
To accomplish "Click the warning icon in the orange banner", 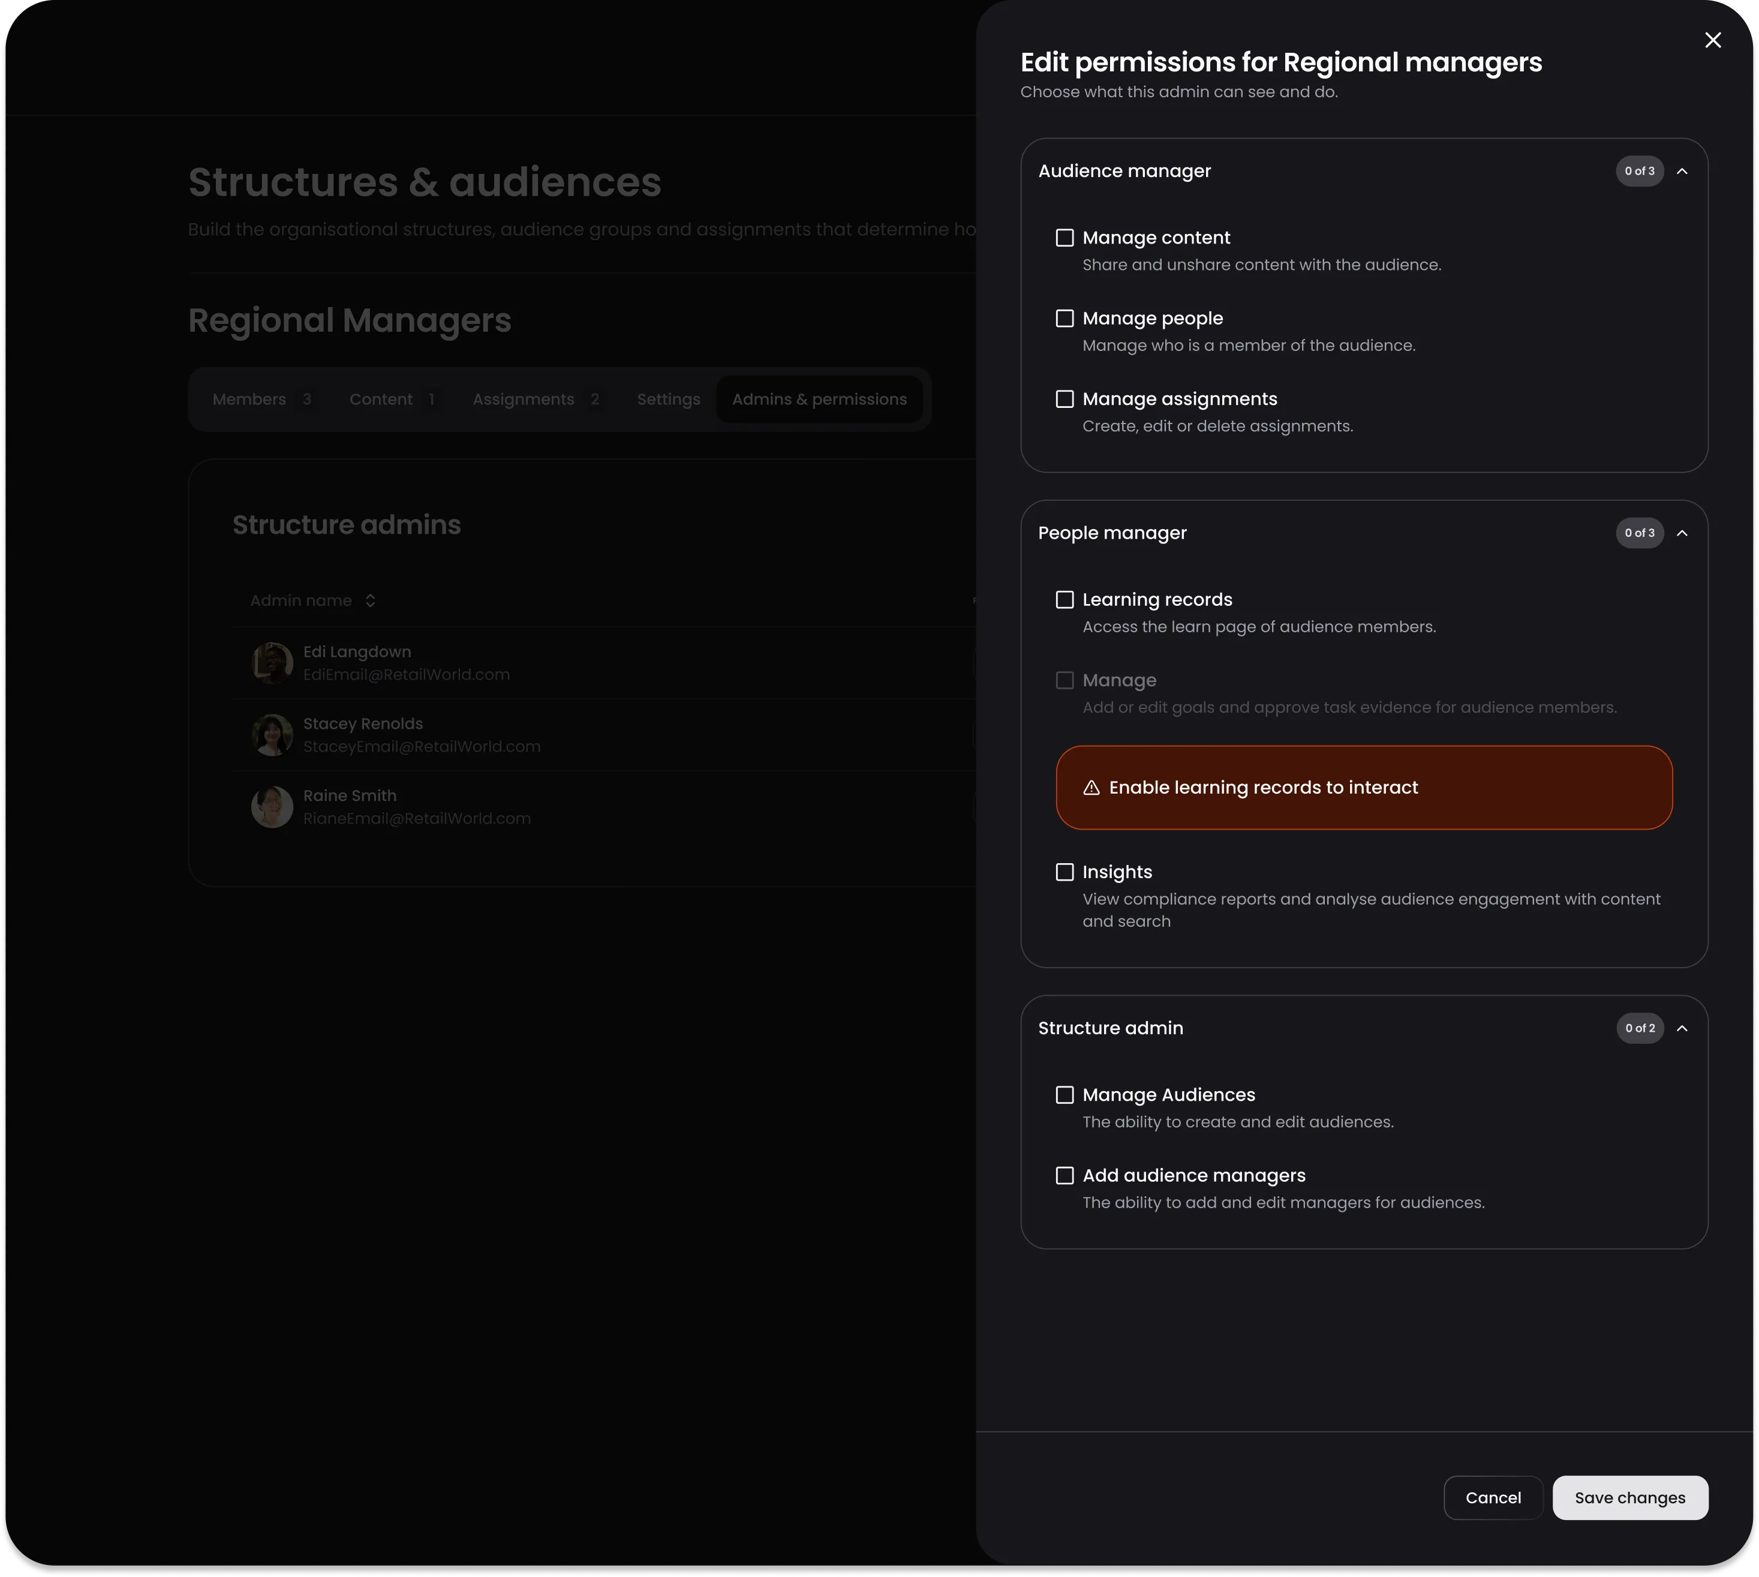I will tap(1092, 788).
